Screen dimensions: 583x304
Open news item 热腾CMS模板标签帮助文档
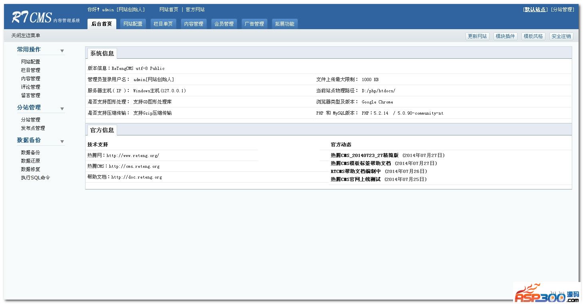coord(361,163)
